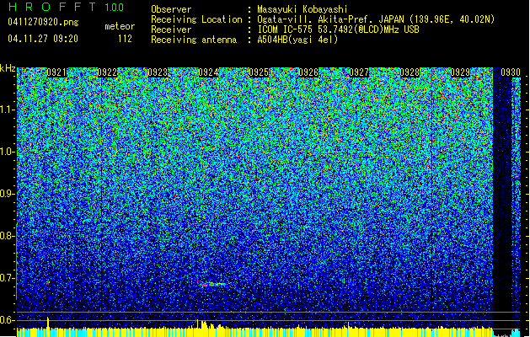Click the version number 1.0.0
This screenshot has height=337, width=530.
[114, 7]
